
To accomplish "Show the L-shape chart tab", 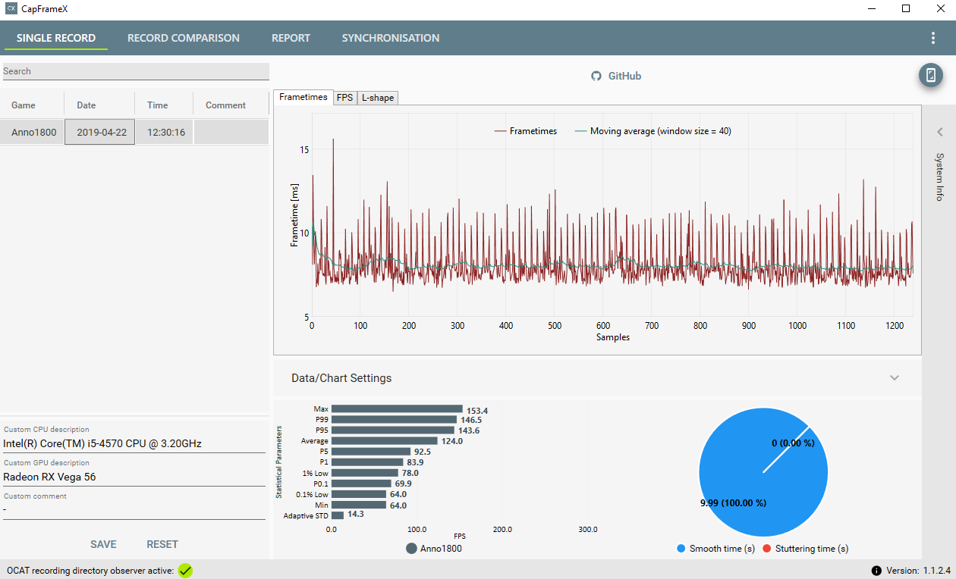I will 378,98.
